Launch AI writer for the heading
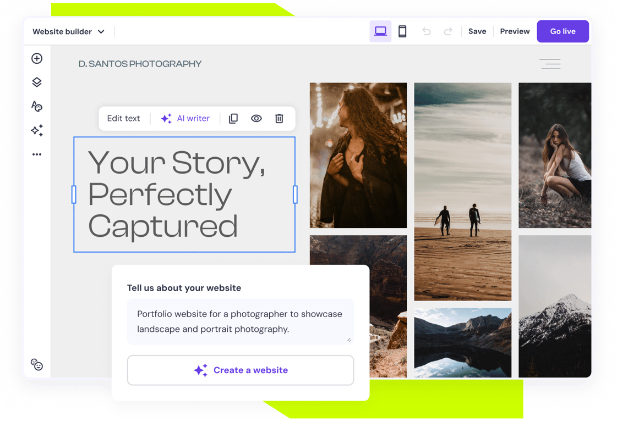This screenshot has width=639, height=422. 185,118
